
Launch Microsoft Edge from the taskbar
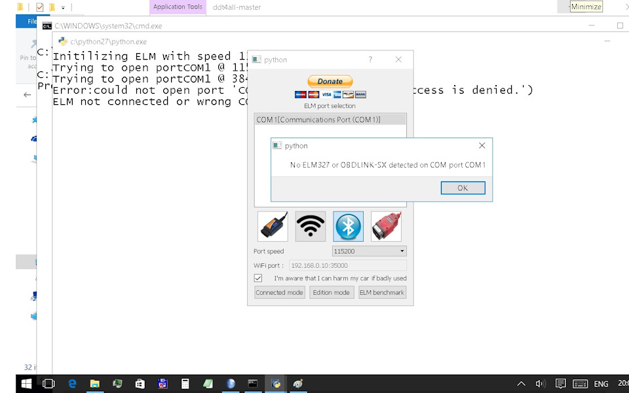tap(72, 384)
